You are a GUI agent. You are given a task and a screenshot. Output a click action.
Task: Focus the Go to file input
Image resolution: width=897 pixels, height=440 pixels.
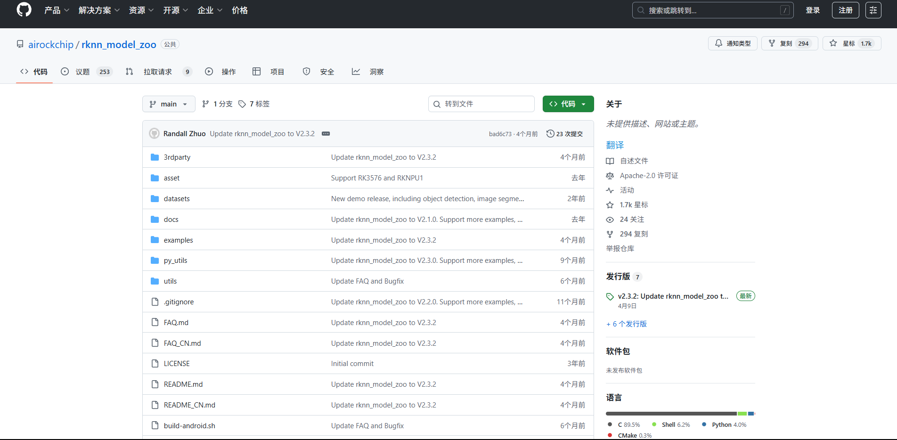click(x=481, y=104)
